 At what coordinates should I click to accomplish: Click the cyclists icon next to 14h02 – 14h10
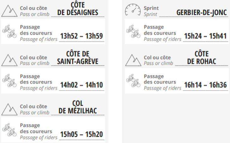9,81
